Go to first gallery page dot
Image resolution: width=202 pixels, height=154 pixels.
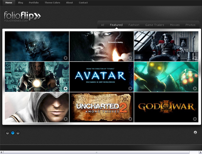tap(7, 133)
